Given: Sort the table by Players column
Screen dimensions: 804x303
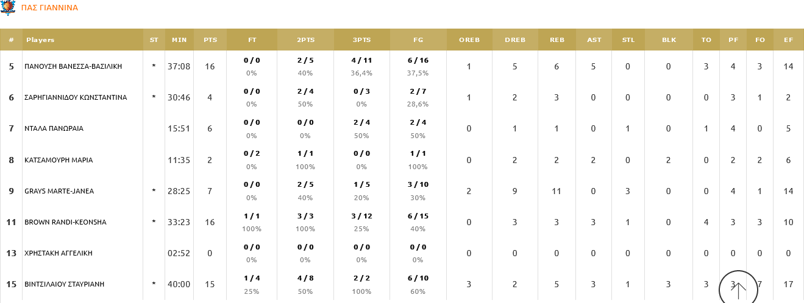Looking at the screenshot, I should tap(40, 40).
